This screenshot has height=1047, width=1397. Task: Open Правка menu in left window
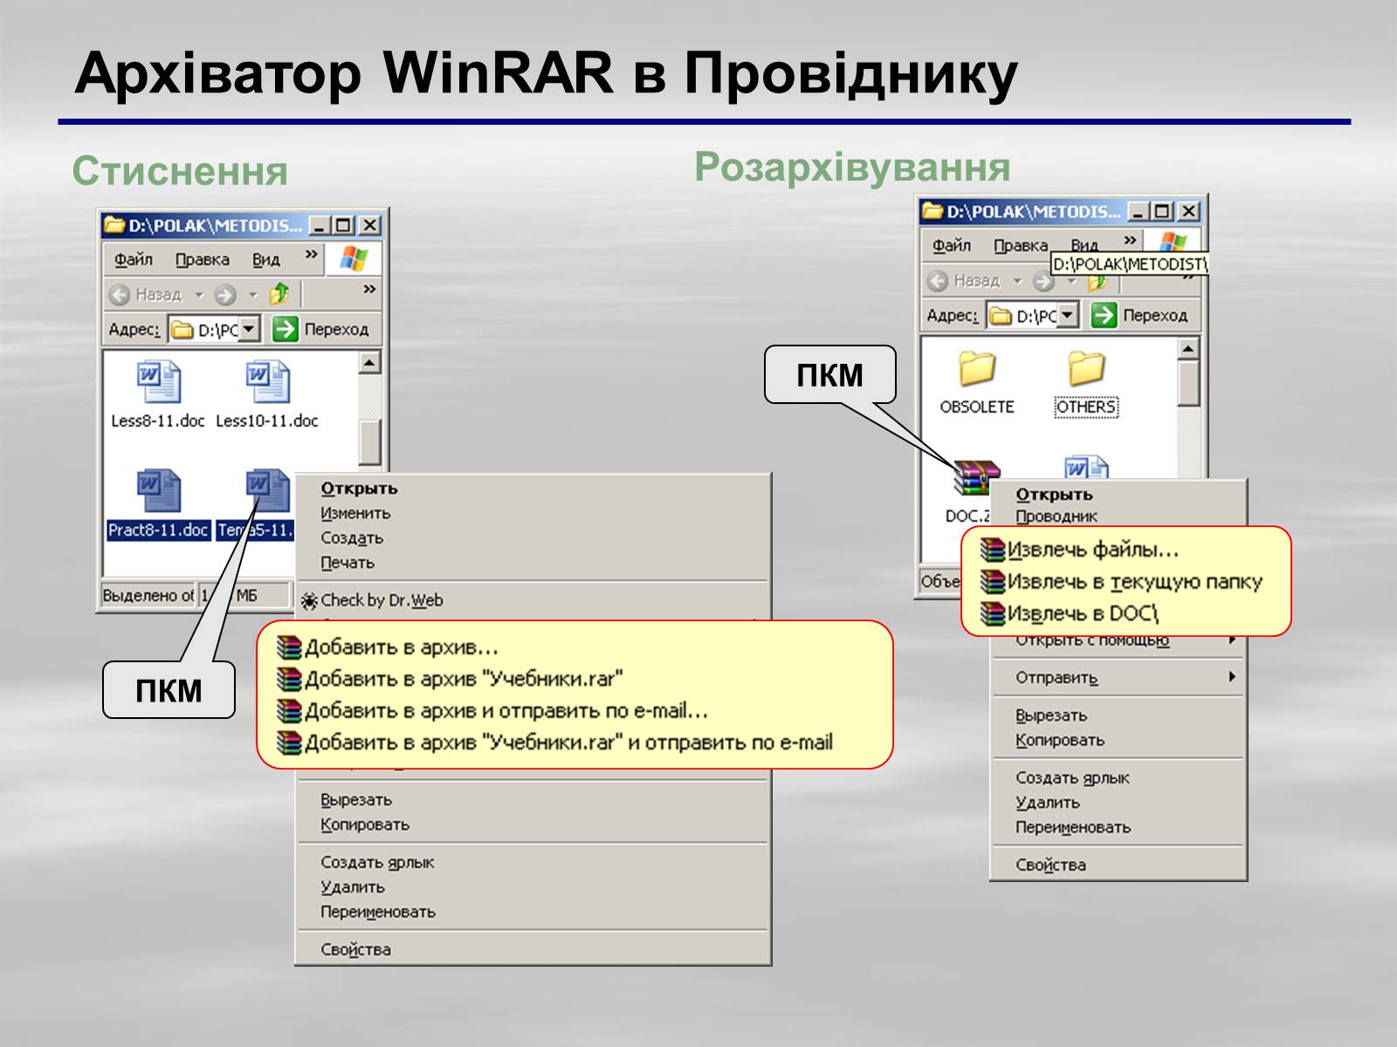202,260
